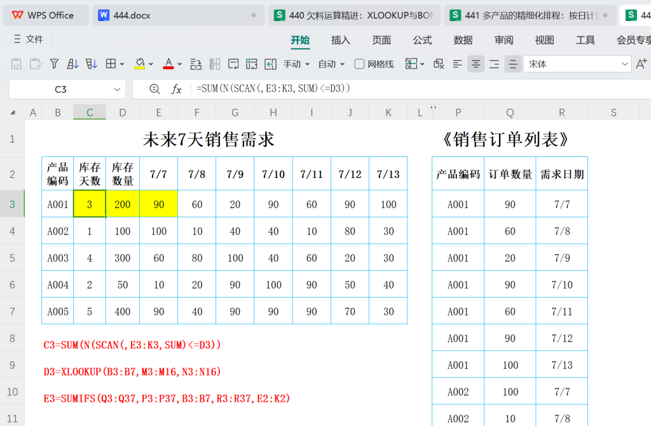
Task: Click the select all corner triangle
Action: [13, 113]
